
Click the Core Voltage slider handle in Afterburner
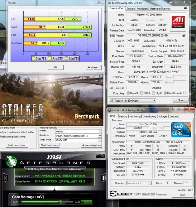tap(60, 202)
